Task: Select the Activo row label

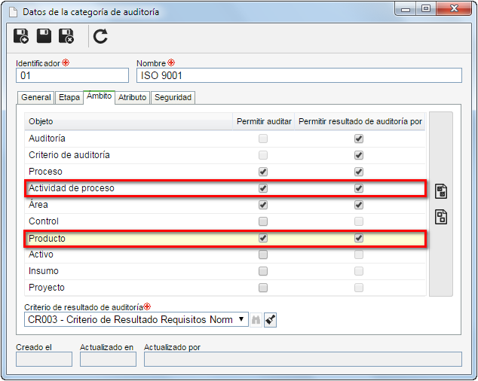Action: 41,255
